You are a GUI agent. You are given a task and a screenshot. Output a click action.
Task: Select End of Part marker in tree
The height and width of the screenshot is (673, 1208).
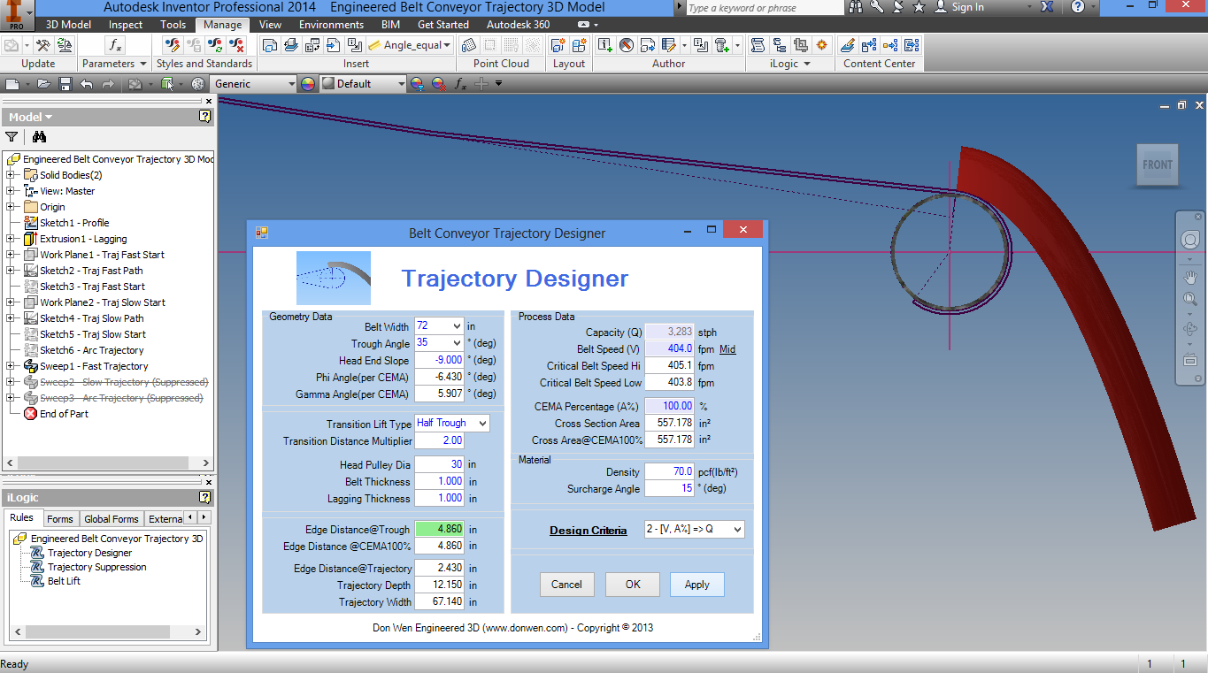[64, 414]
